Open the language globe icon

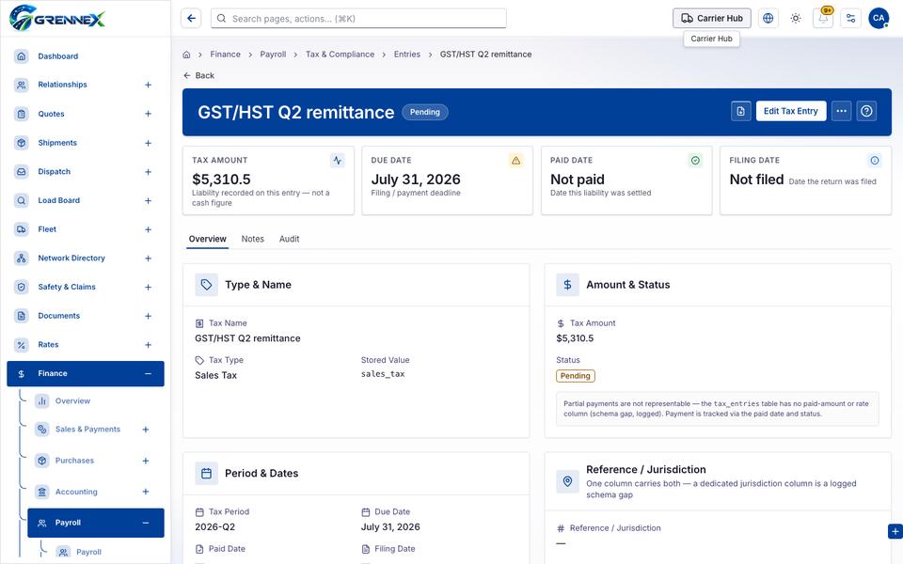(x=768, y=19)
